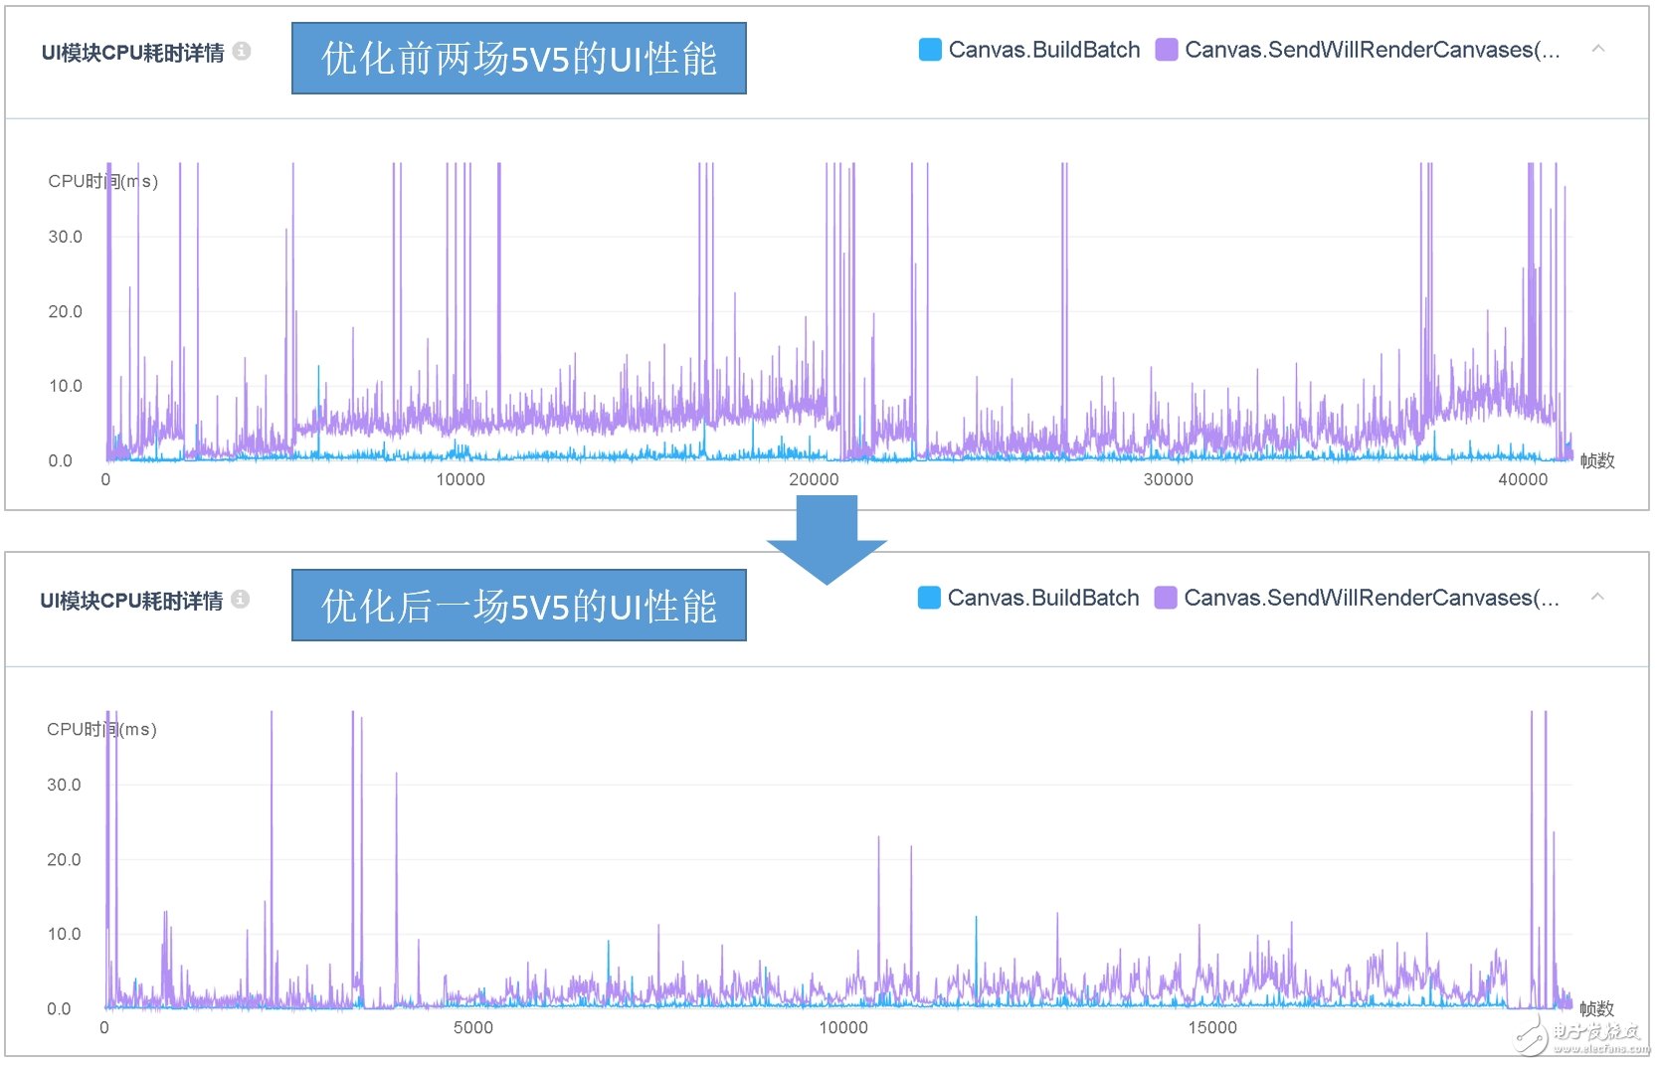The image size is (1659, 1065).
Task: Click the big blue downward arrow between panels
Action: pos(826,538)
